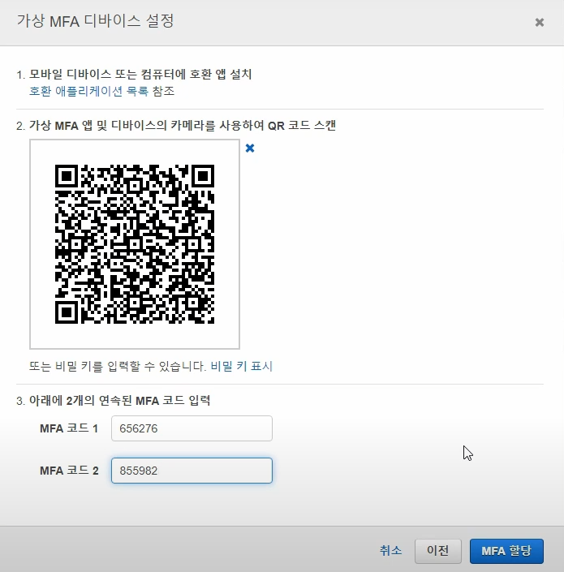
Task: Close the virtual MFA device dialog
Action: (539, 23)
